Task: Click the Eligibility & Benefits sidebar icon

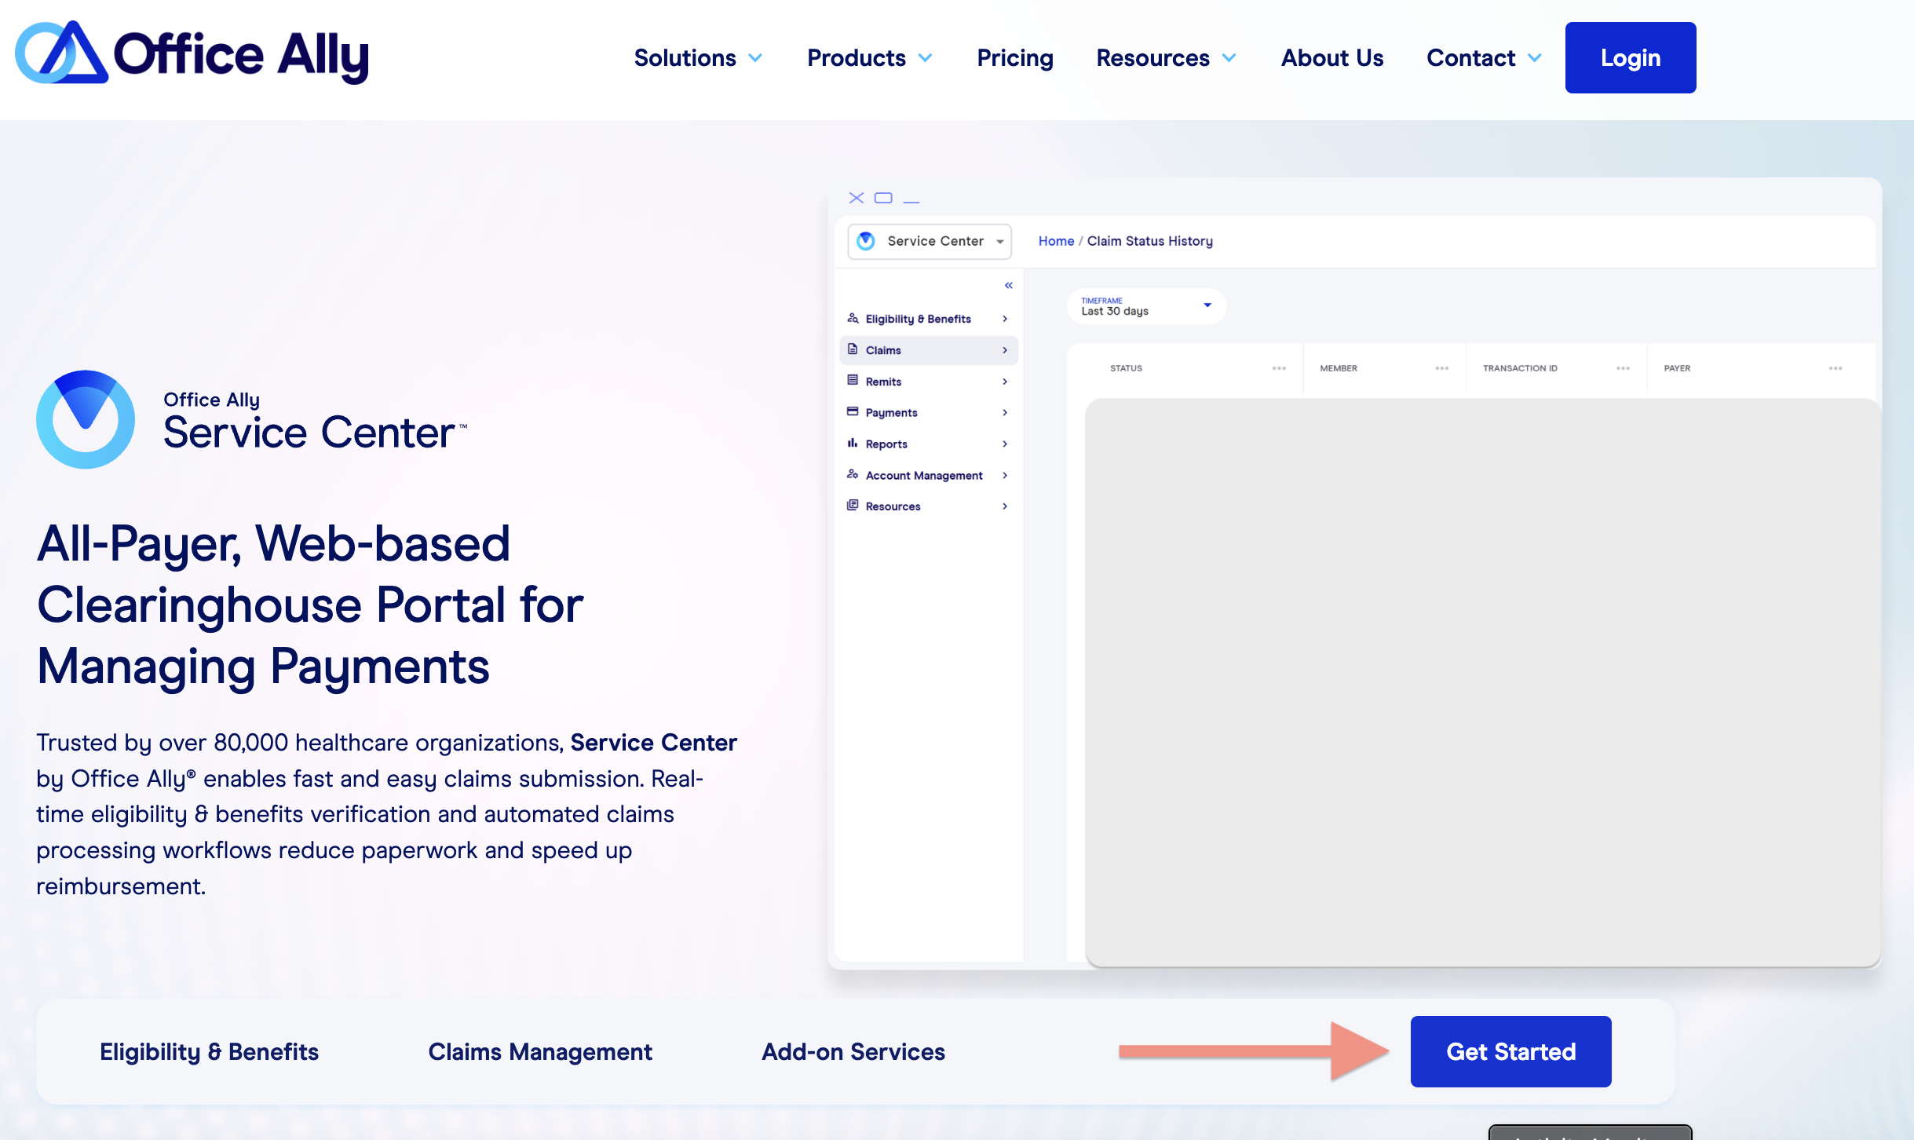Action: [853, 318]
